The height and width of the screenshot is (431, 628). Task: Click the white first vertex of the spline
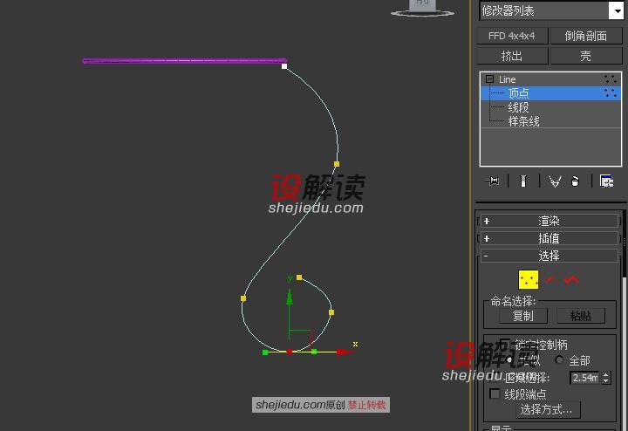284,66
